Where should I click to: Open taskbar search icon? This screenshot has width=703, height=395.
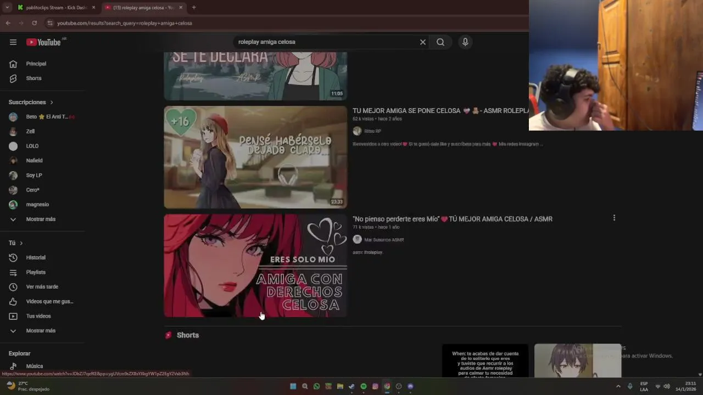click(x=305, y=386)
